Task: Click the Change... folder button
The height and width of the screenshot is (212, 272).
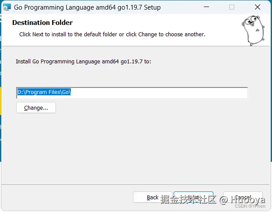Action: click(36, 108)
